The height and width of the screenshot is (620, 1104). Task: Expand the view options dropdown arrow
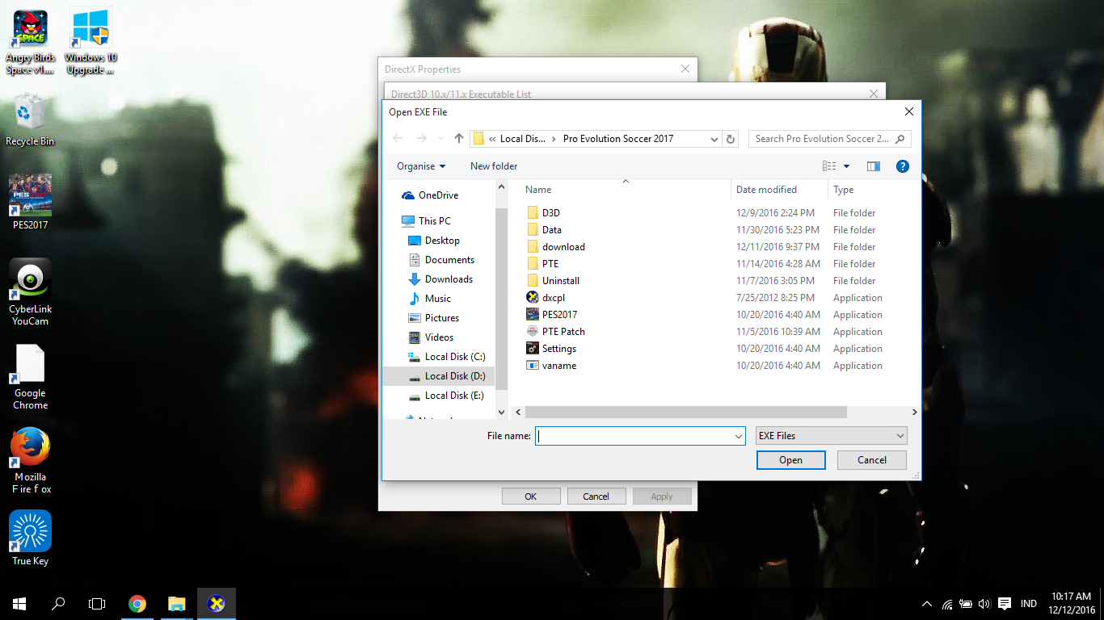click(846, 166)
